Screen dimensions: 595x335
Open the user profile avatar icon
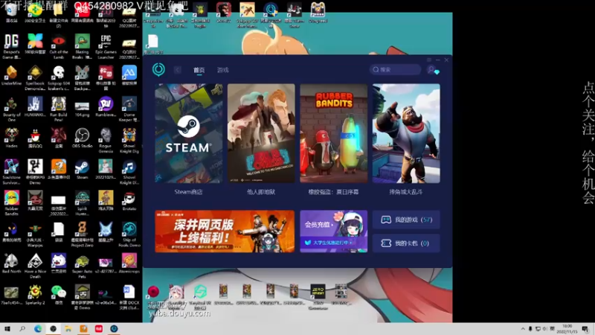pos(432,70)
